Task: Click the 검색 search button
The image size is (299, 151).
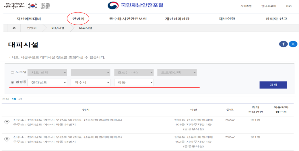Action: [x=273, y=85]
